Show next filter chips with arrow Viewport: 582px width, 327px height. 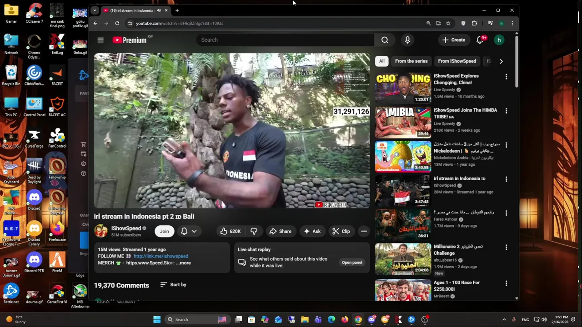[x=501, y=61]
